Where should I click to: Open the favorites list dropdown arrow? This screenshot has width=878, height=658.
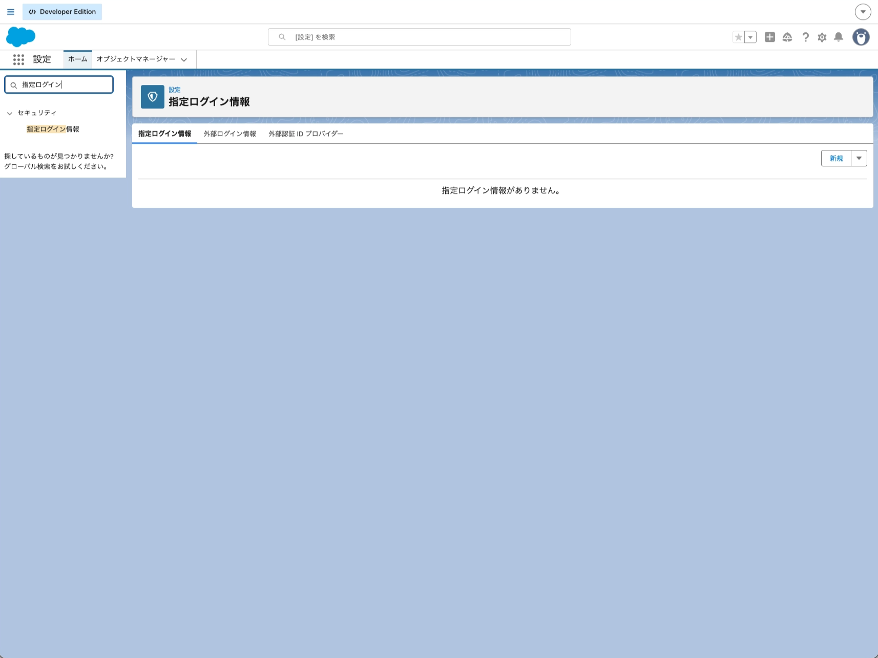(x=750, y=37)
